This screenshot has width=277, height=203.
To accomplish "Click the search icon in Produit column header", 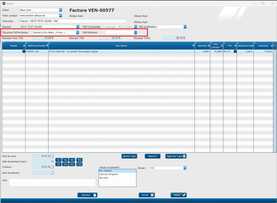I will click(24, 46).
